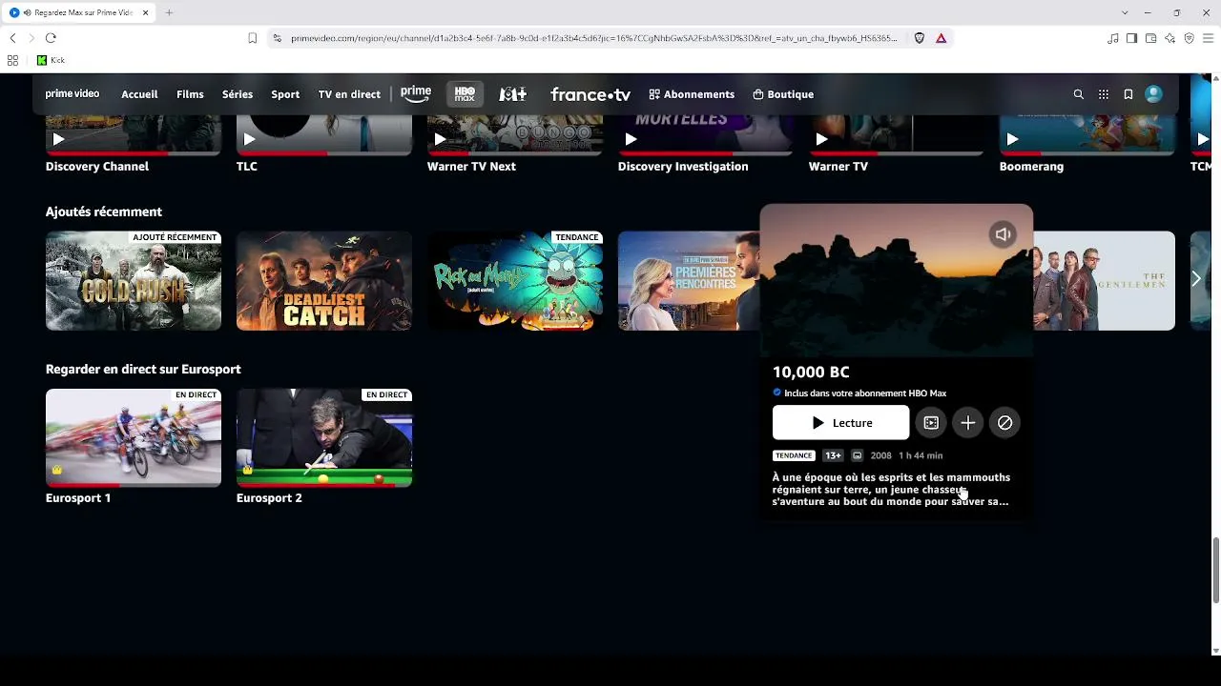Toggle the browser sidebar panel
The image size is (1221, 686).
click(x=1131, y=38)
